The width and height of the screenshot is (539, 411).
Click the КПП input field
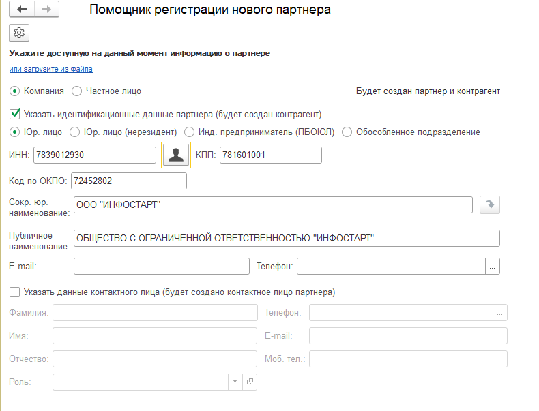(x=270, y=155)
